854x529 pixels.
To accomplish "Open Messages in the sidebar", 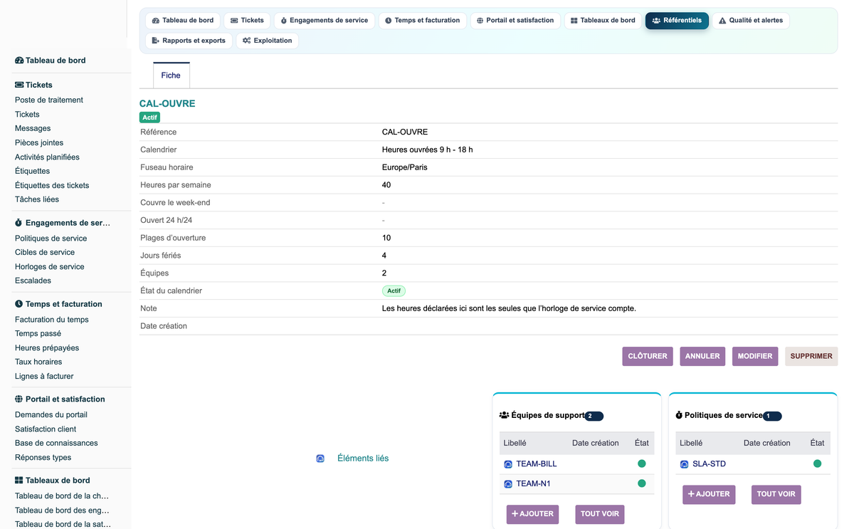I will click(33, 129).
